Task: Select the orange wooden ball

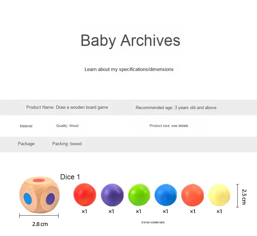Action: pos(192,195)
